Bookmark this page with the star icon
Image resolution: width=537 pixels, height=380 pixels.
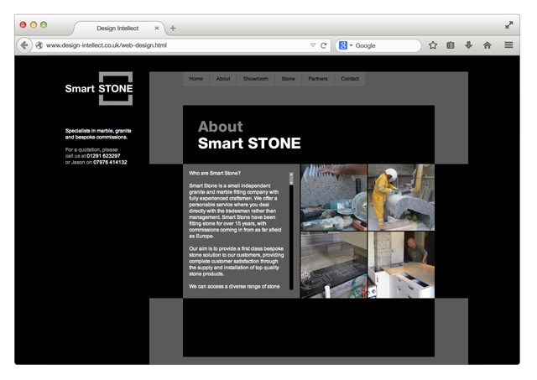pyautogui.click(x=433, y=45)
